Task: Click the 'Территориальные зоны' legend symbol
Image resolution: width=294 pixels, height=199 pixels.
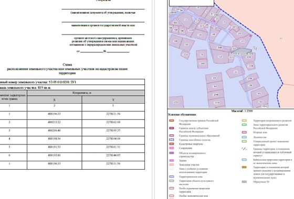Action: (x=172, y=176)
